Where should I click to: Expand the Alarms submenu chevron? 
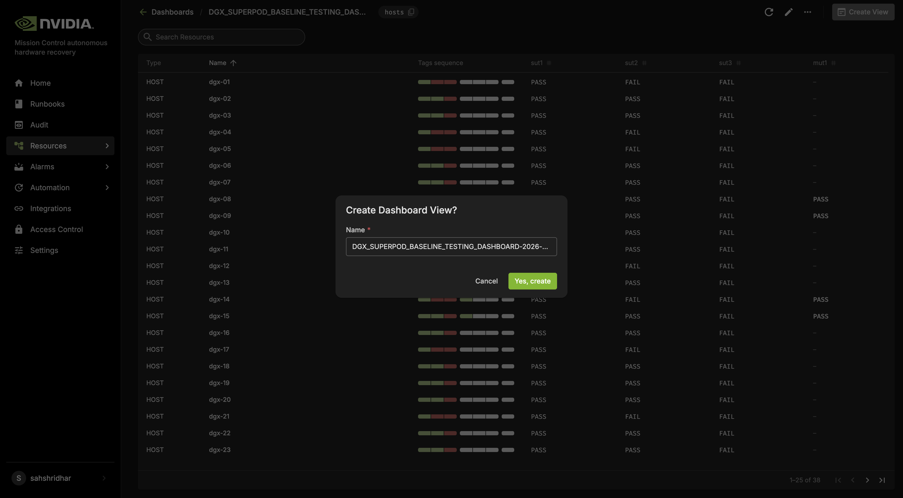pos(107,167)
